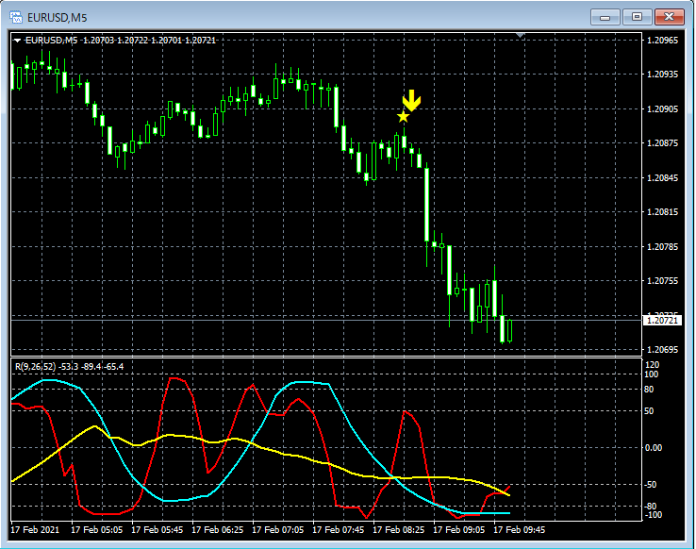Image resolution: width=696 pixels, height=549 pixels.
Task: Click the 17 Feb 06:25 time label
Action: click(x=218, y=530)
